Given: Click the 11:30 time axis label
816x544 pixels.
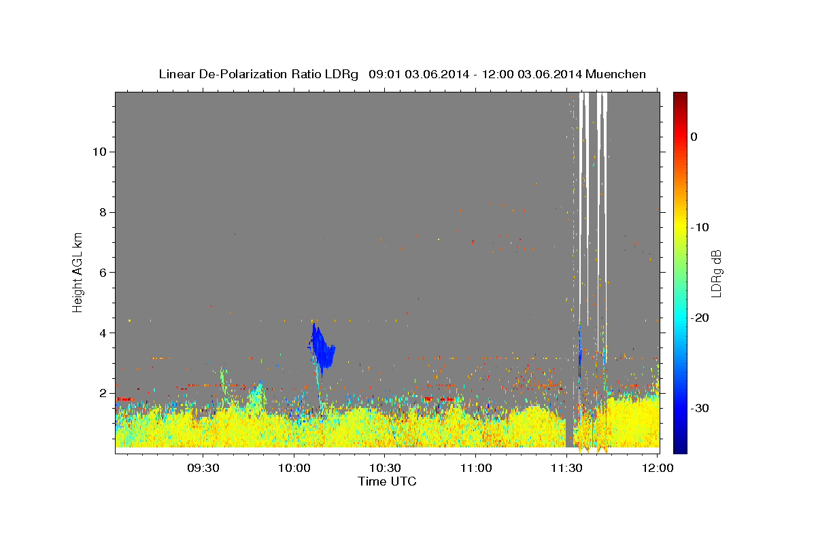Looking at the screenshot, I should coord(567,469).
